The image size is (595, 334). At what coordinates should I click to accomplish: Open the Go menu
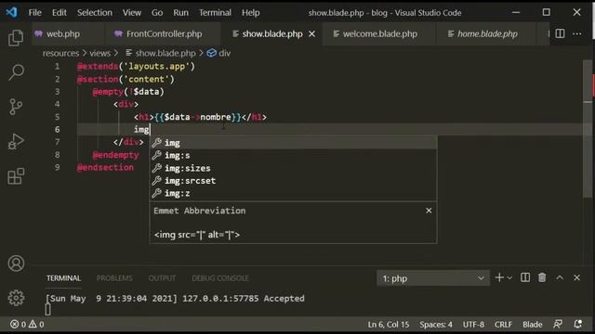tap(157, 12)
